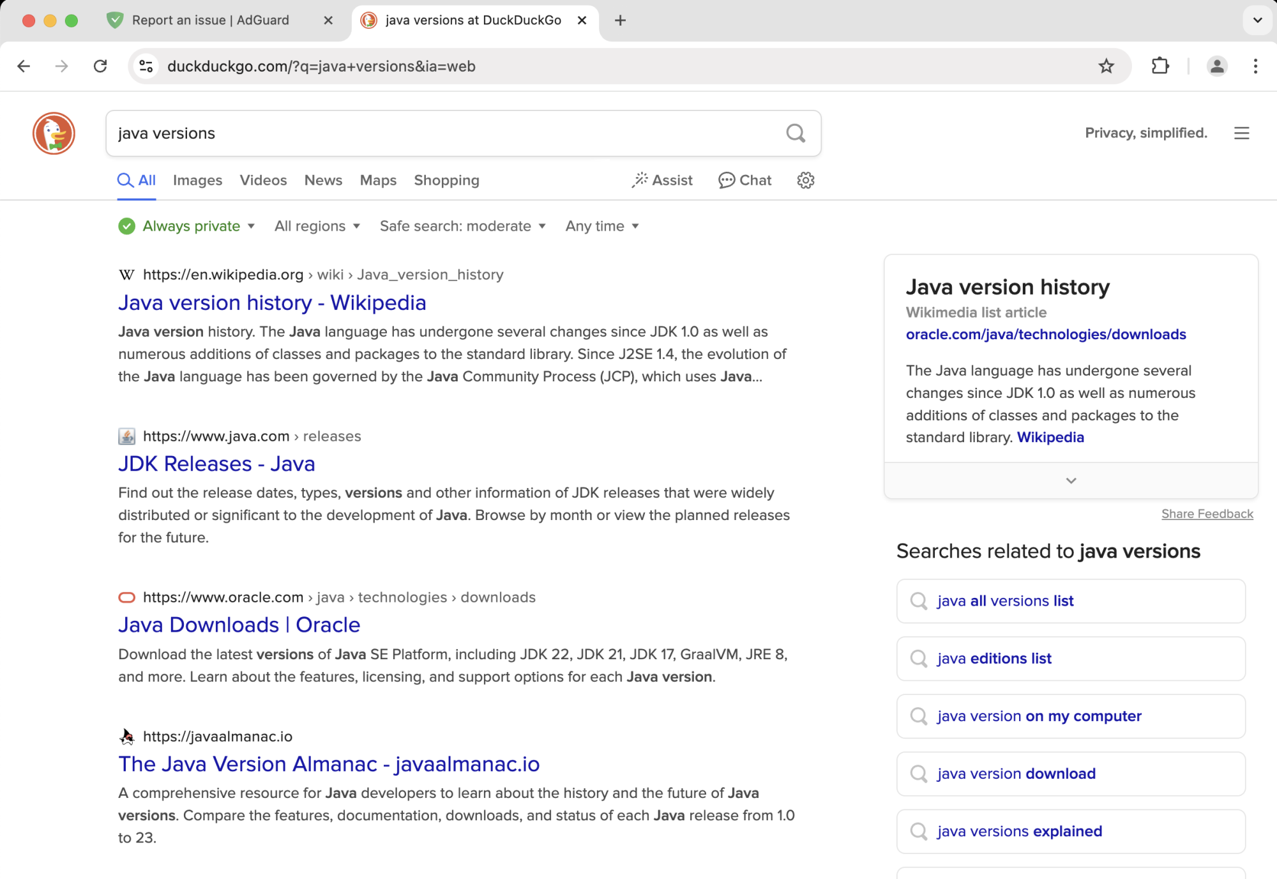Search related: java versions explained
This screenshot has height=879, width=1277.
click(x=1071, y=831)
